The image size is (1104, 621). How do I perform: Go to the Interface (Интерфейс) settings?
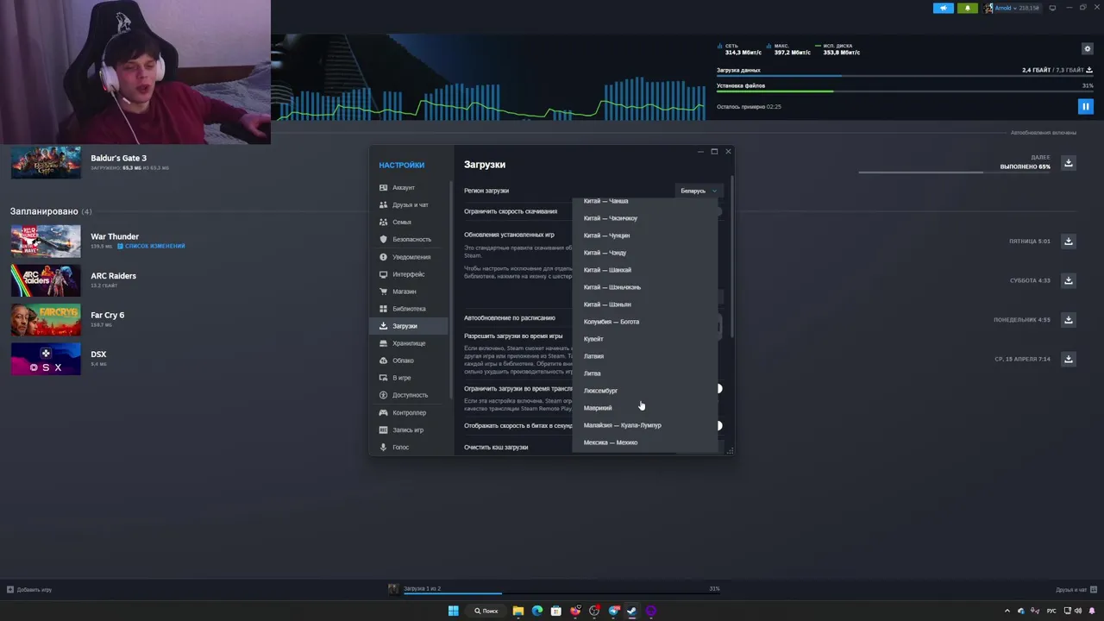pyautogui.click(x=409, y=274)
